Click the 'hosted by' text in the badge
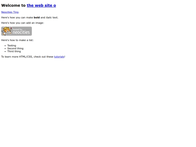 point(17,29)
